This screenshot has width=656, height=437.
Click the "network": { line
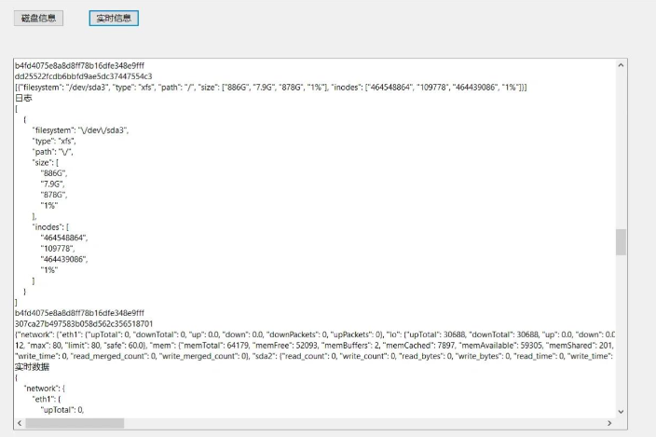point(45,388)
